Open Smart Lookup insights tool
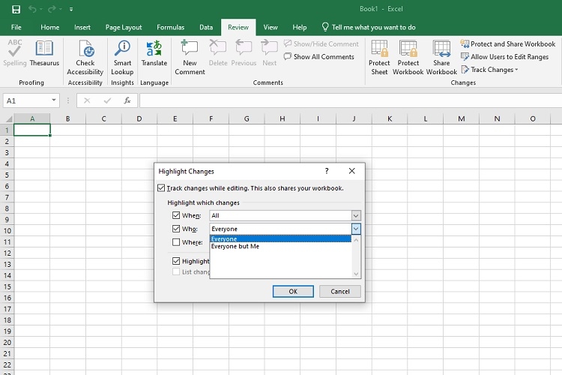This screenshot has height=375, width=562. (x=122, y=49)
